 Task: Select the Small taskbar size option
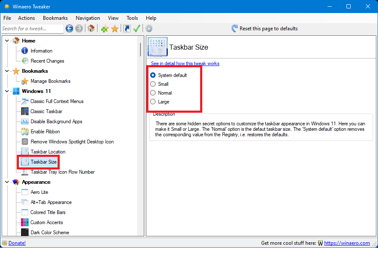[x=153, y=84]
